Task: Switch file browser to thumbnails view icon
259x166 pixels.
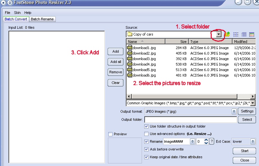Action: point(252,34)
